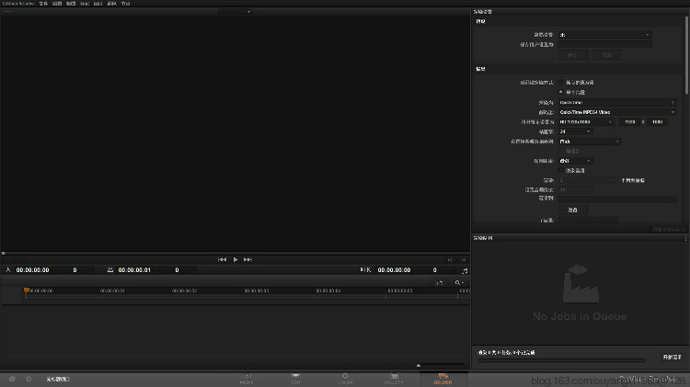Open the HD 1920x1080 resolution dropdown

(586, 122)
